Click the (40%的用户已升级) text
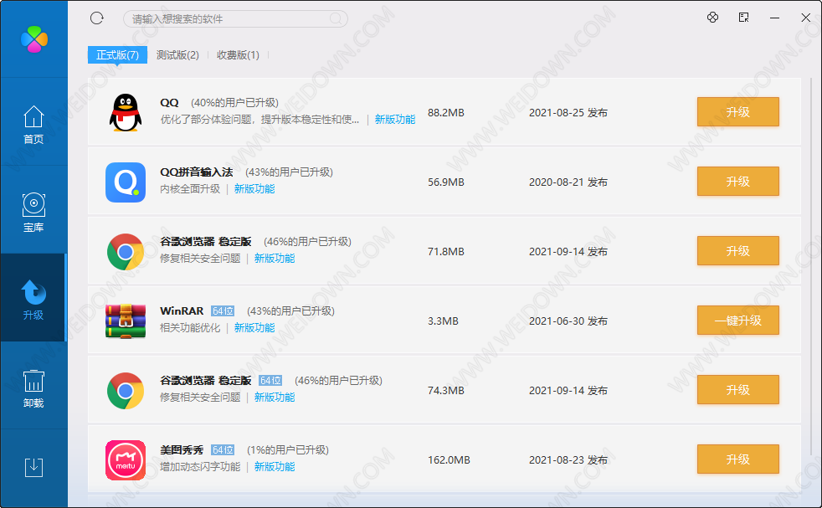Image resolution: width=822 pixels, height=508 pixels. (x=234, y=102)
